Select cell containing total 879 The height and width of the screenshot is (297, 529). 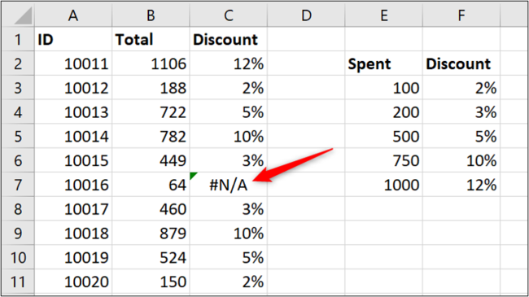coord(151,234)
